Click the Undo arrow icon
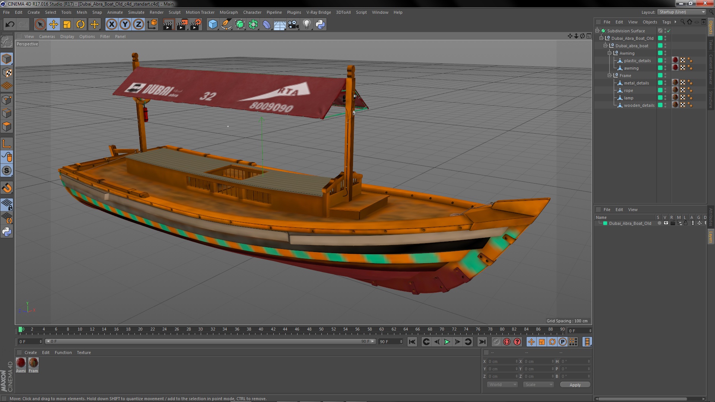Viewport: 715px width, 402px height. click(x=10, y=25)
